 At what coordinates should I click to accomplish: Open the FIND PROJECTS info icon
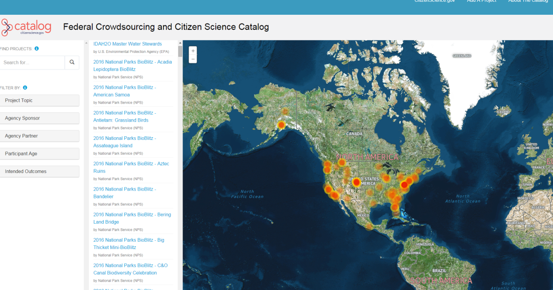(37, 48)
